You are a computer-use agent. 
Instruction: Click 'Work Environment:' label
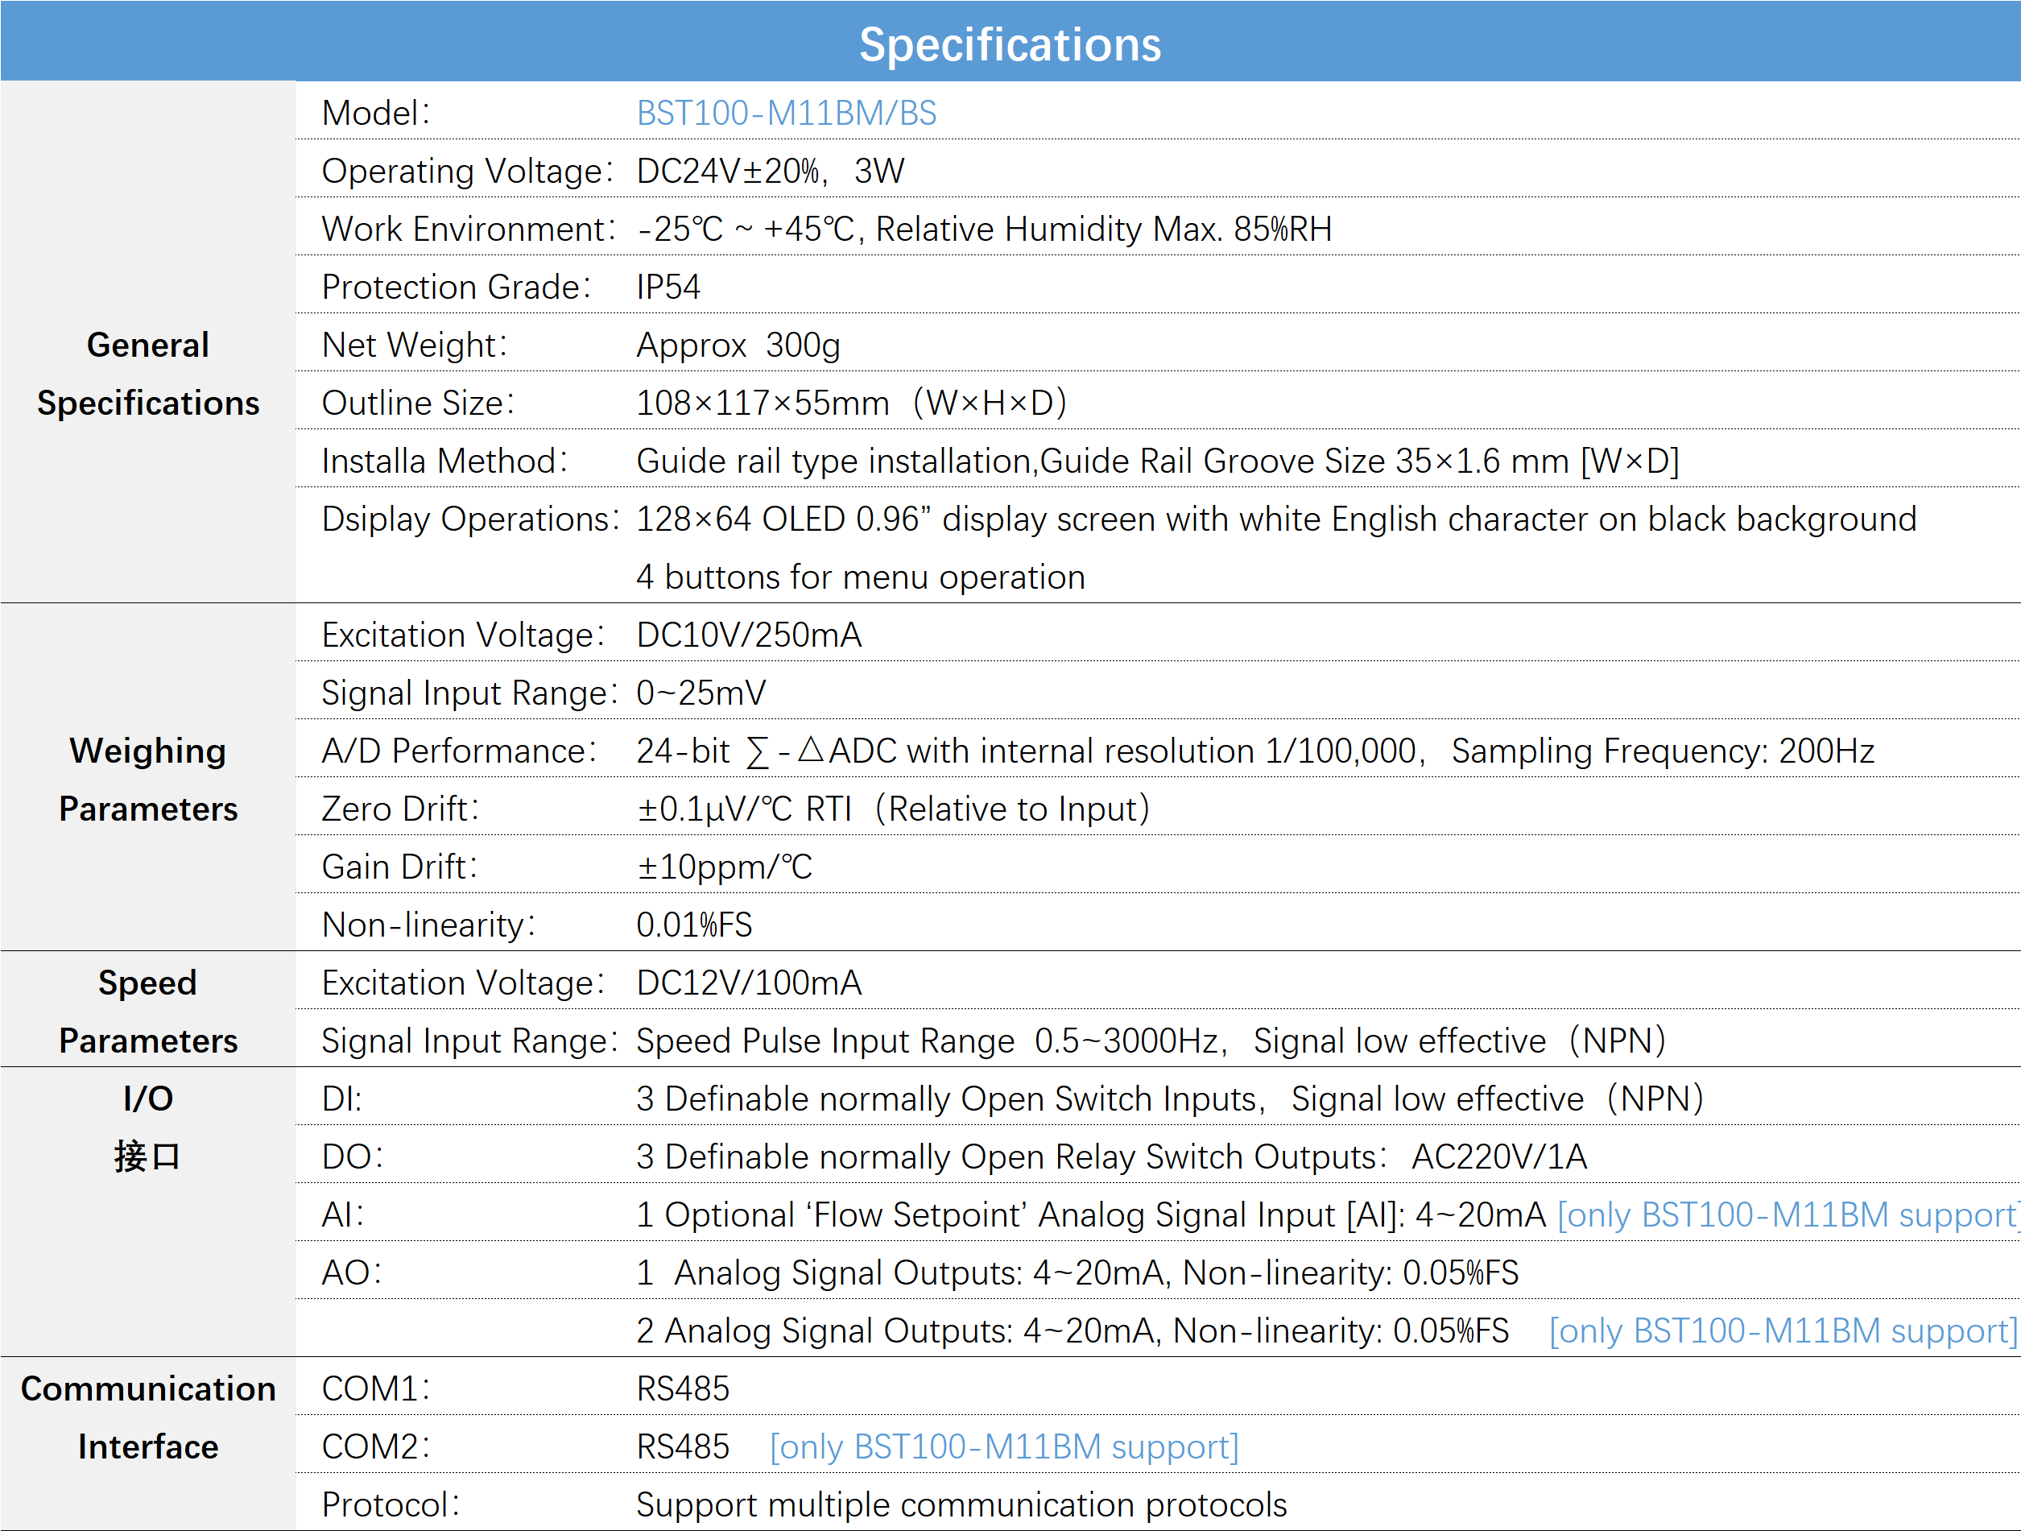[469, 229]
